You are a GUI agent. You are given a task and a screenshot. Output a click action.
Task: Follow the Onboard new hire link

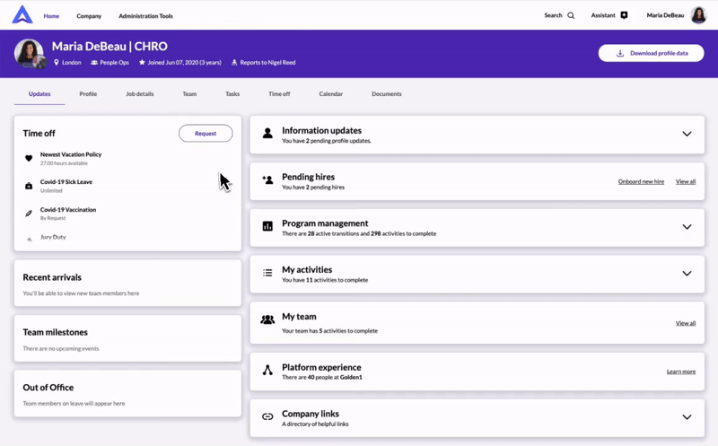pyautogui.click(x=641, y=181)
